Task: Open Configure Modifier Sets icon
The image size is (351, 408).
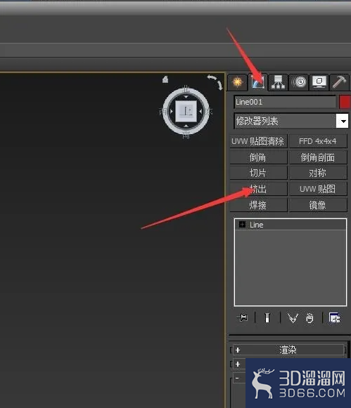Action: pyautogui.click(x=335, y=317)
